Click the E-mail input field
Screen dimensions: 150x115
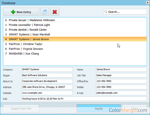tap(121, 93)
